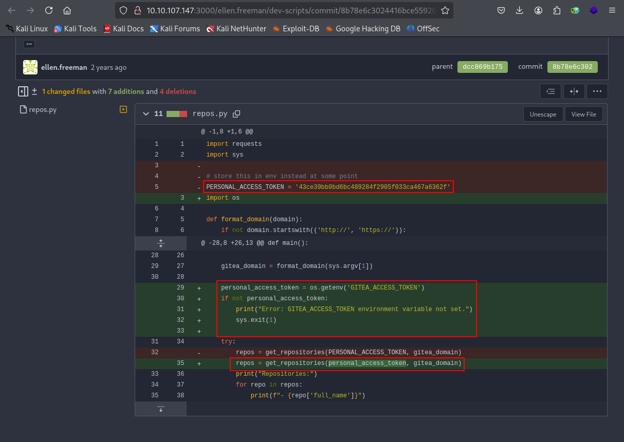Expand commit message with the ellipsis button
The width and height of the screenshot is (624, 442).
click(x=29, y=44)
